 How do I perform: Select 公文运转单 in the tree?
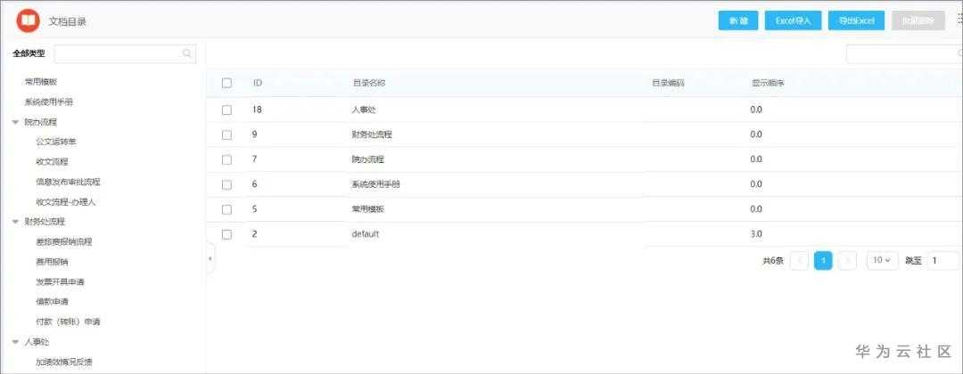point(56,142)
